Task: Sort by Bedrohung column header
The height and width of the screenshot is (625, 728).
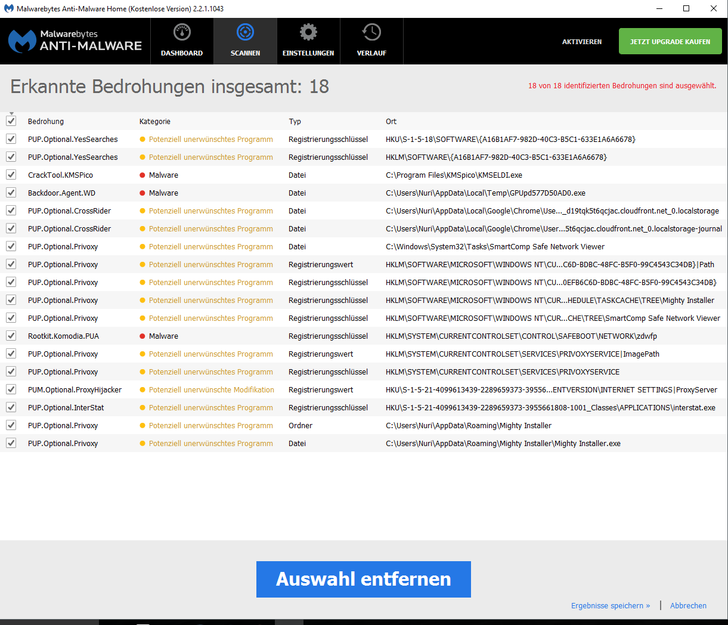Action: click(x=46, y=121)
